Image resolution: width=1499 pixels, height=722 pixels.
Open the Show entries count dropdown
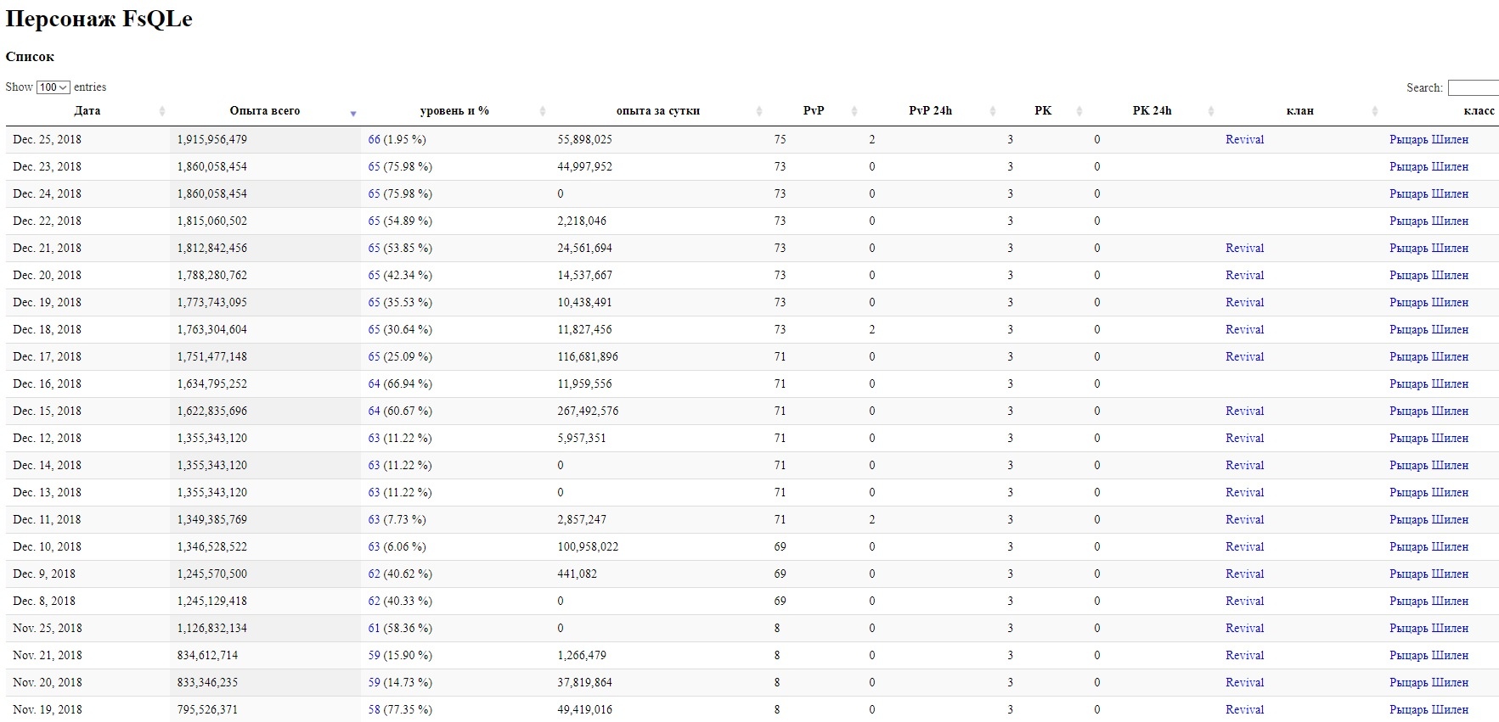coord(54,87)
